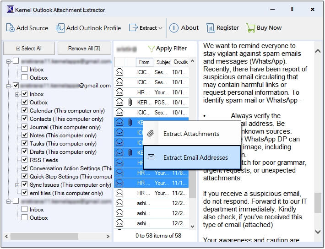
Task: Uncheck the Calendar (This computer only) folder
Action: coord(25,110)
